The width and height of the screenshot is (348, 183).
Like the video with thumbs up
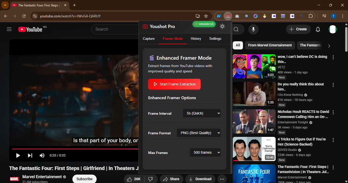coord(134,179)
